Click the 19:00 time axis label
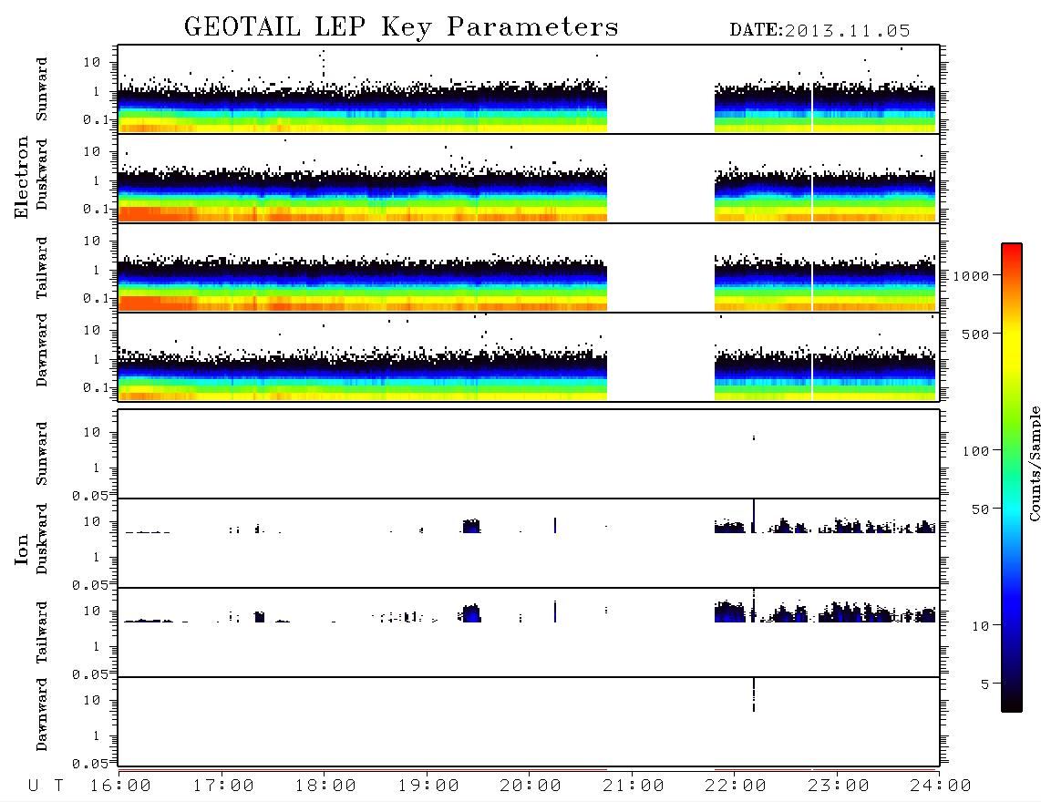This screenshot has height=802, width=1041. pyautogui.click(x=428, y=786)
